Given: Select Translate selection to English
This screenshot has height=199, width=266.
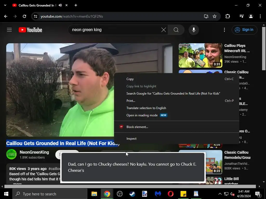Looking at the screenshot, I should pyautogui.click(x=177, y=108).
